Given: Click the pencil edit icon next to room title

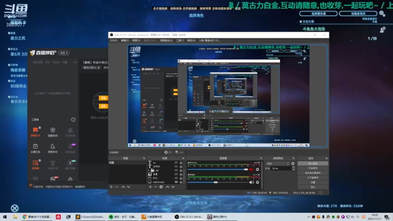Looking at the screenshot, I should (99, 68).
